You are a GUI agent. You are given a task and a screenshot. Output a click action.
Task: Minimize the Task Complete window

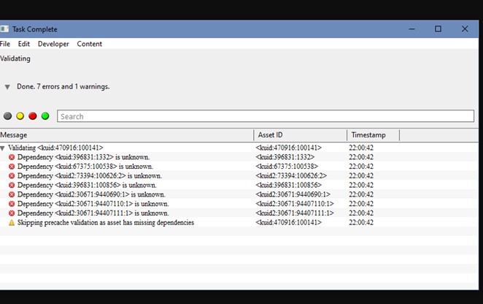[411, 29]
